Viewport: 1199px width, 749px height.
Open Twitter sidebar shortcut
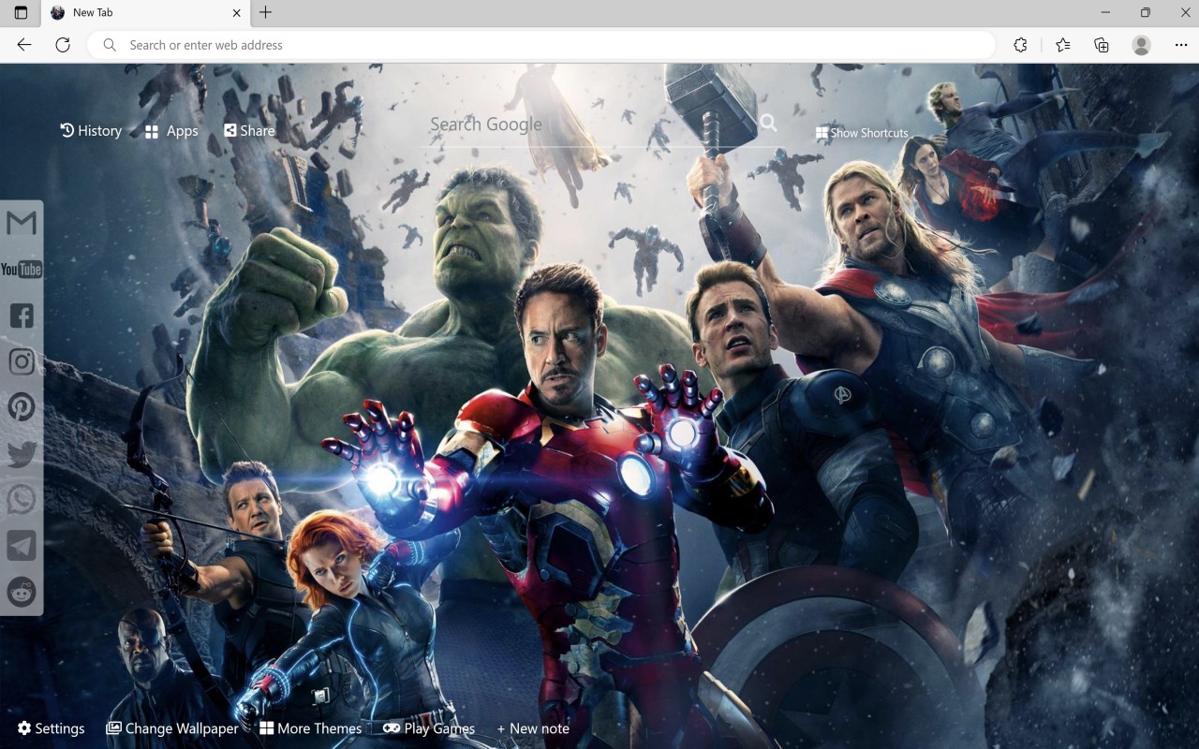22,453
